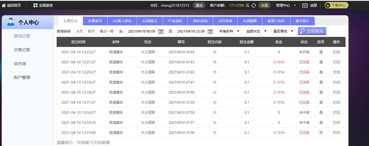Image resolution: width=369 pixels, height=146 pixels.
Task: Click the 奖金 column header
Action: coord(279,42)
